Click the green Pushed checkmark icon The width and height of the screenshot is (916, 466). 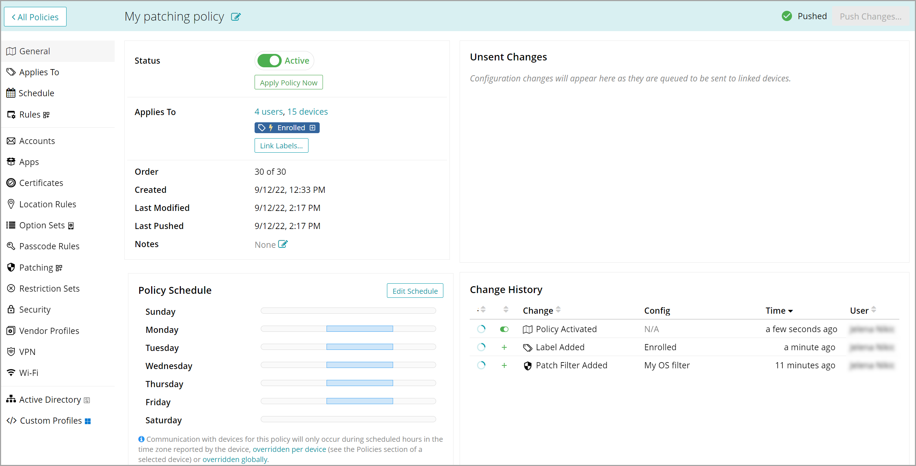point(787,16)
